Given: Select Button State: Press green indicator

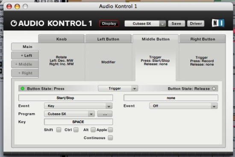Looking at the screenshot, I should [x=23, y=88].
